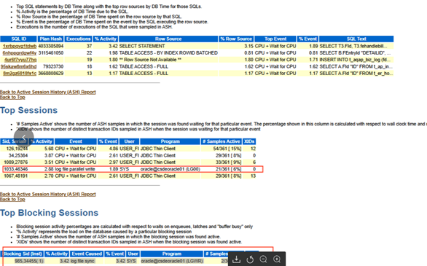Click the SQL Text column header

pyautogui.click(x=356, y=39)
